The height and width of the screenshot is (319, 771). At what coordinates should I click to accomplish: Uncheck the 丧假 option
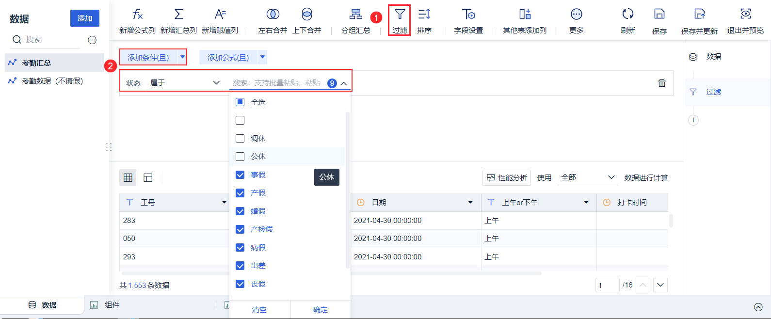(240, 284)
